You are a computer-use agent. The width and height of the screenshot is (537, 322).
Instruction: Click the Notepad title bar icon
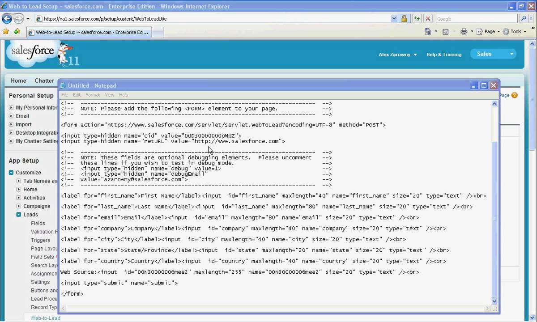(x=63, y=85)
